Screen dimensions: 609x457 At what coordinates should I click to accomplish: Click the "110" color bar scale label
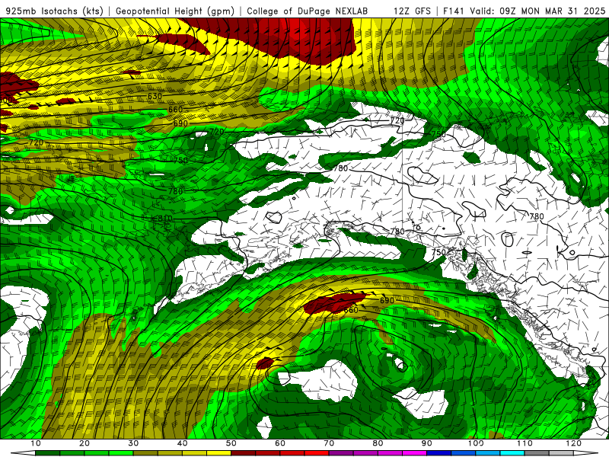click(525, 443)
